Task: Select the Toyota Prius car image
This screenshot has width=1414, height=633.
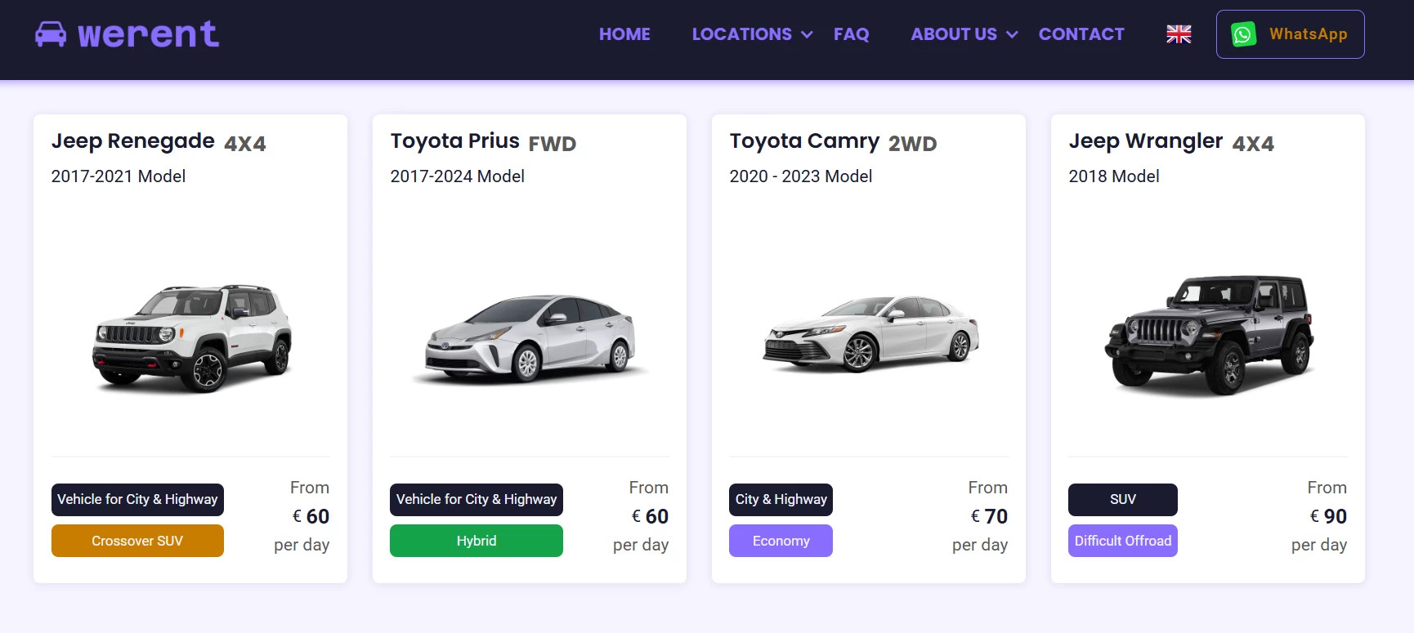Action: click(x=530, y=338)
